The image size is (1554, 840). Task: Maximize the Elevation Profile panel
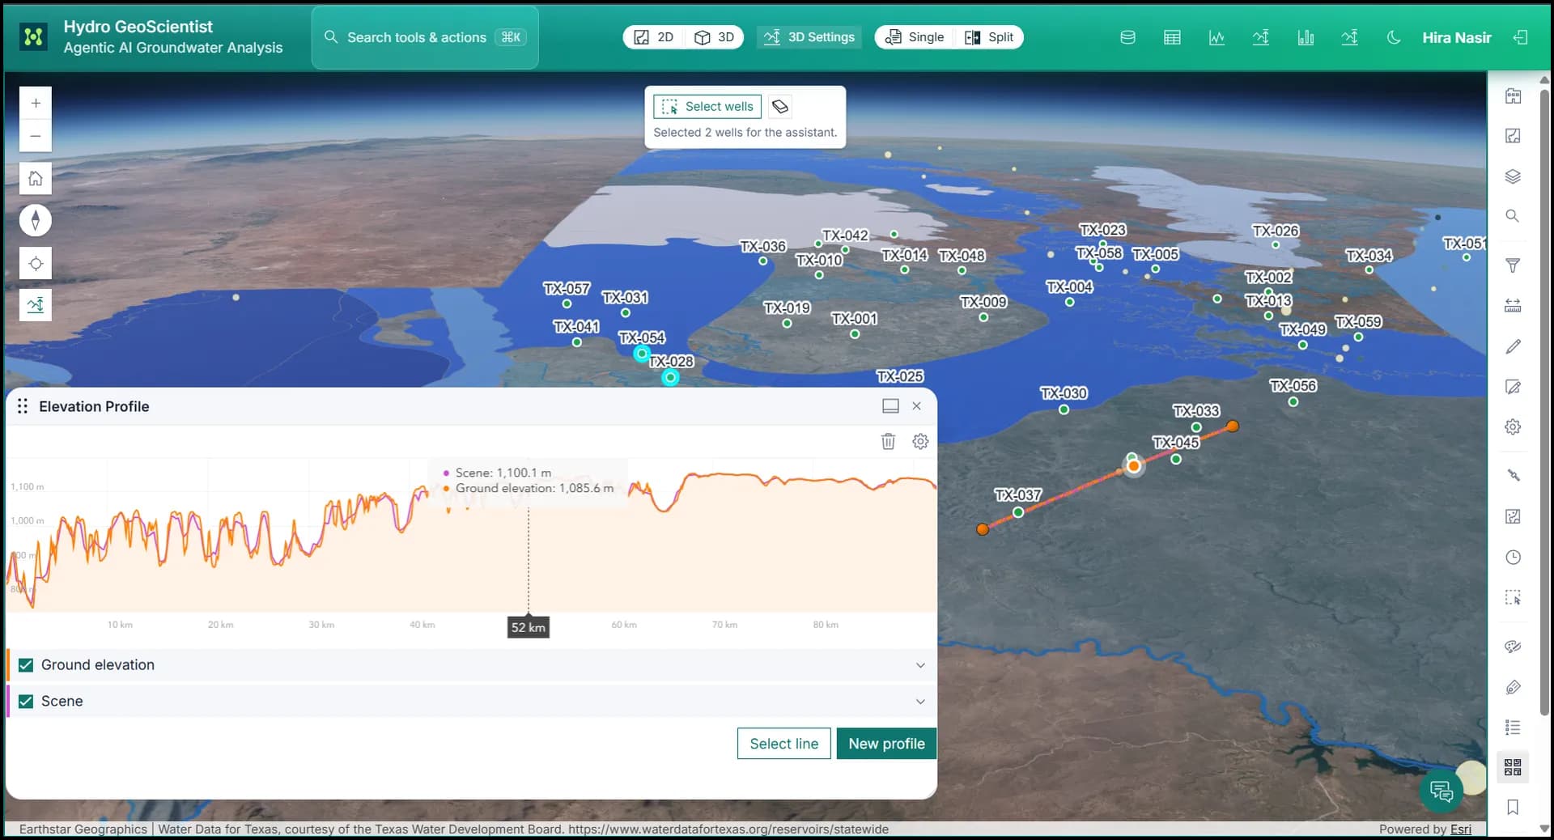890,406
